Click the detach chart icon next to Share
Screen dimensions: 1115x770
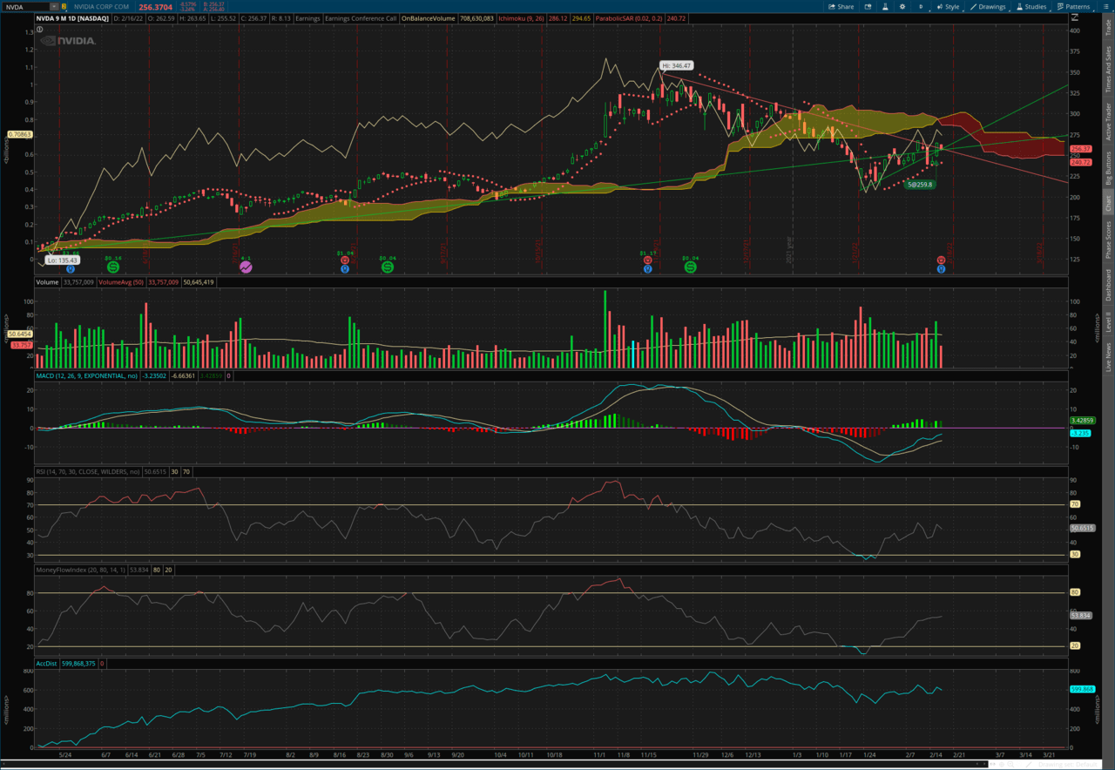(x=868, y=7)
